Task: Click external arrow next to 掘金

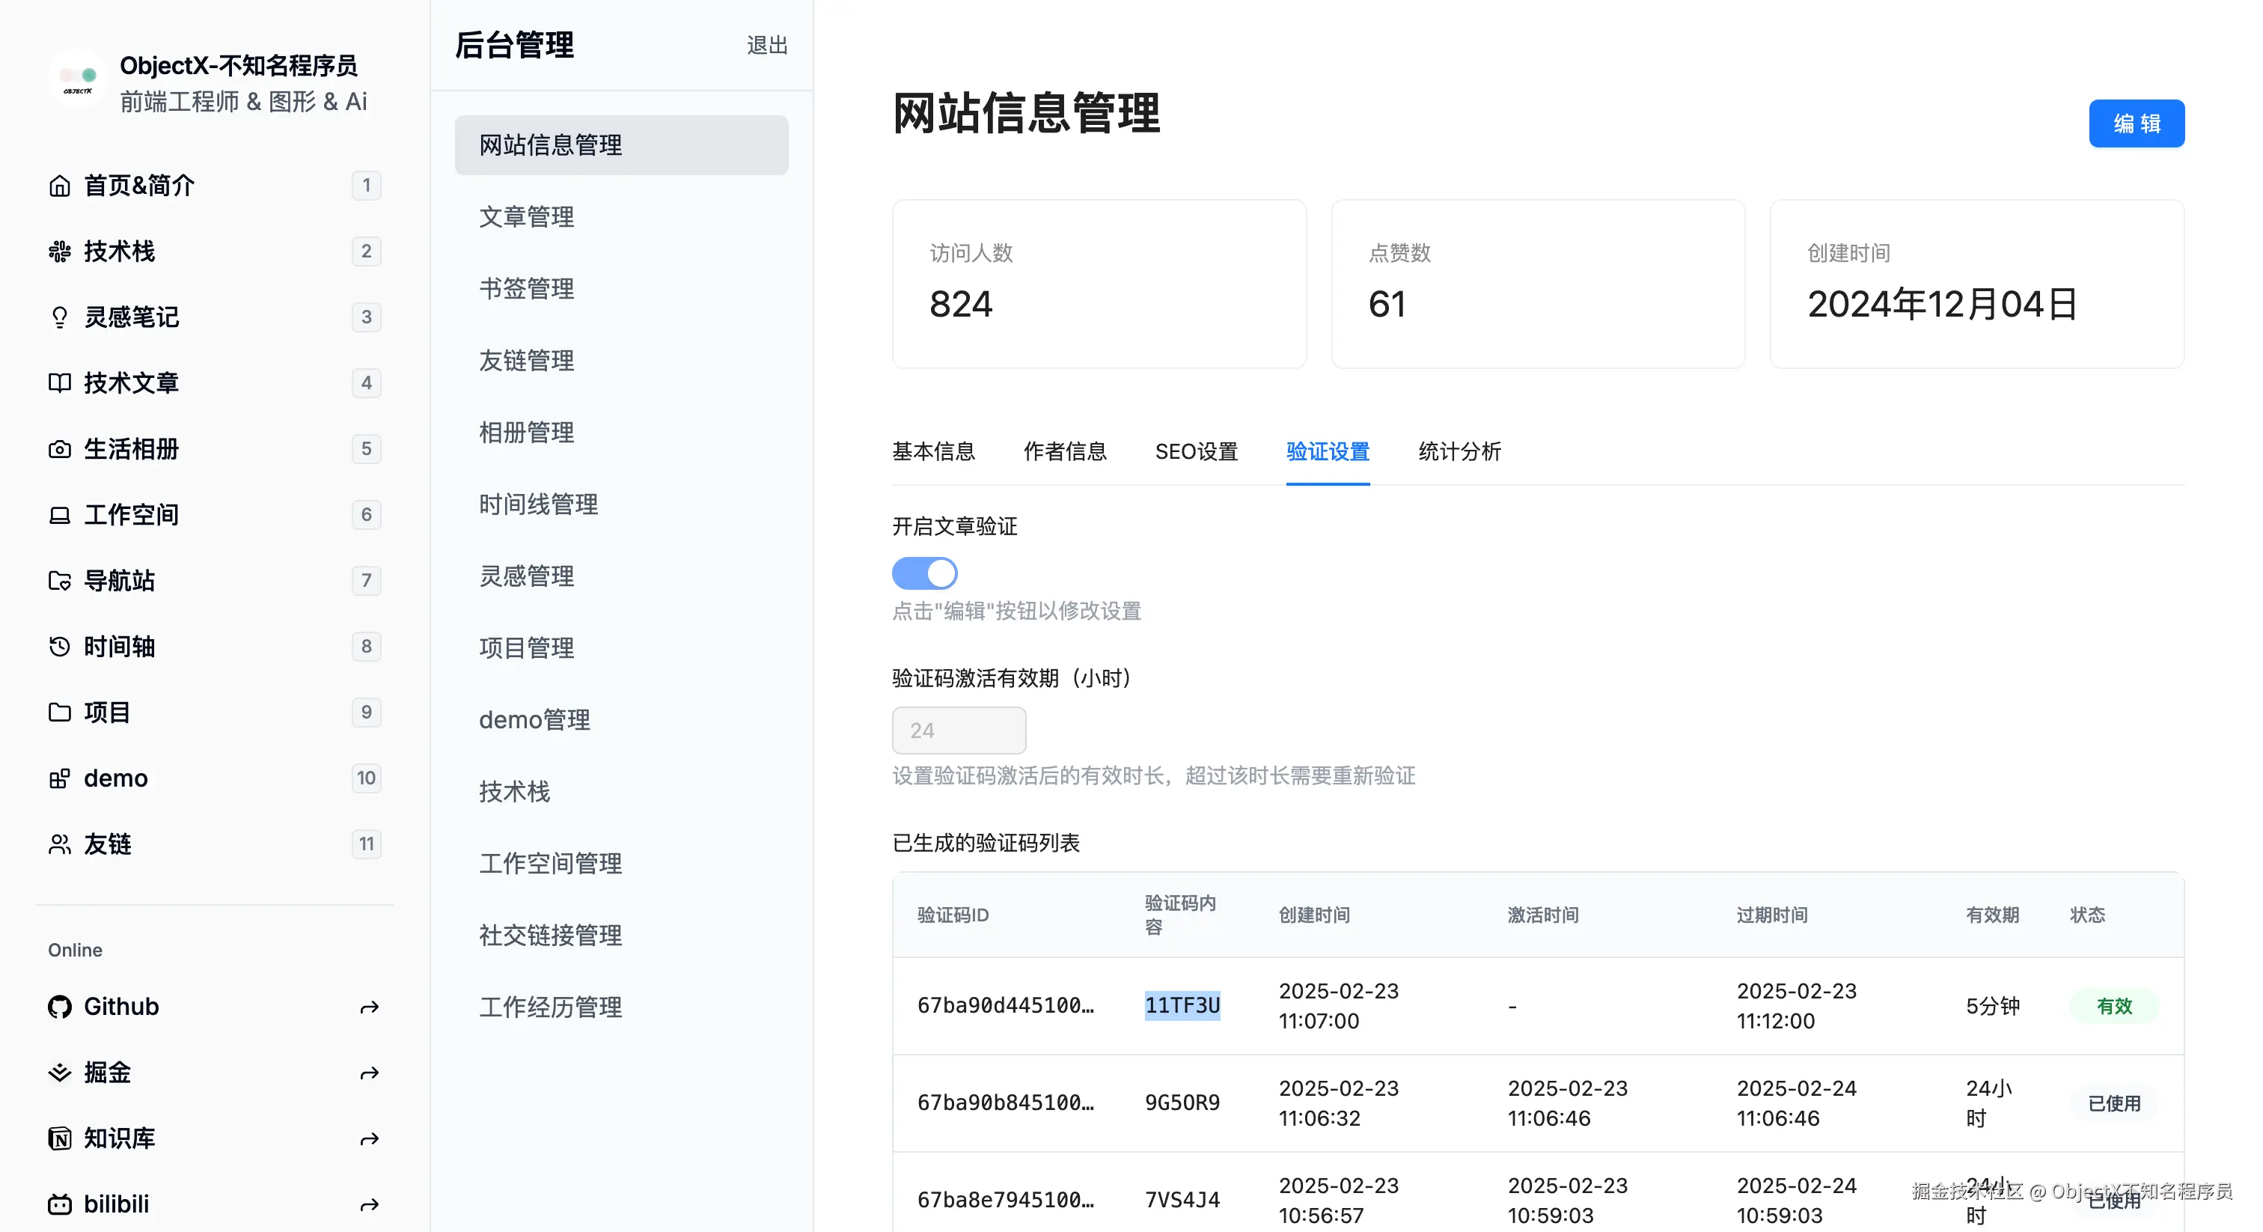Action: click(x=369, y=1073)
